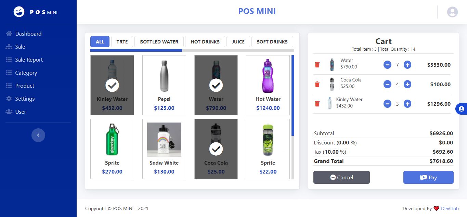Click the floating blue user widget
Image resolution: width=467 pixels, height=217 pixels.
[461, 109]
